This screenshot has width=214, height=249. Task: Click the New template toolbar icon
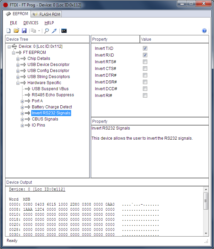[x=9, y=31]
